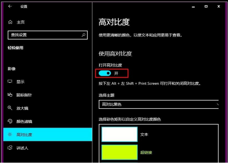Click the search magnifier icon
228x163 pixels.
(x=83, y=35)
